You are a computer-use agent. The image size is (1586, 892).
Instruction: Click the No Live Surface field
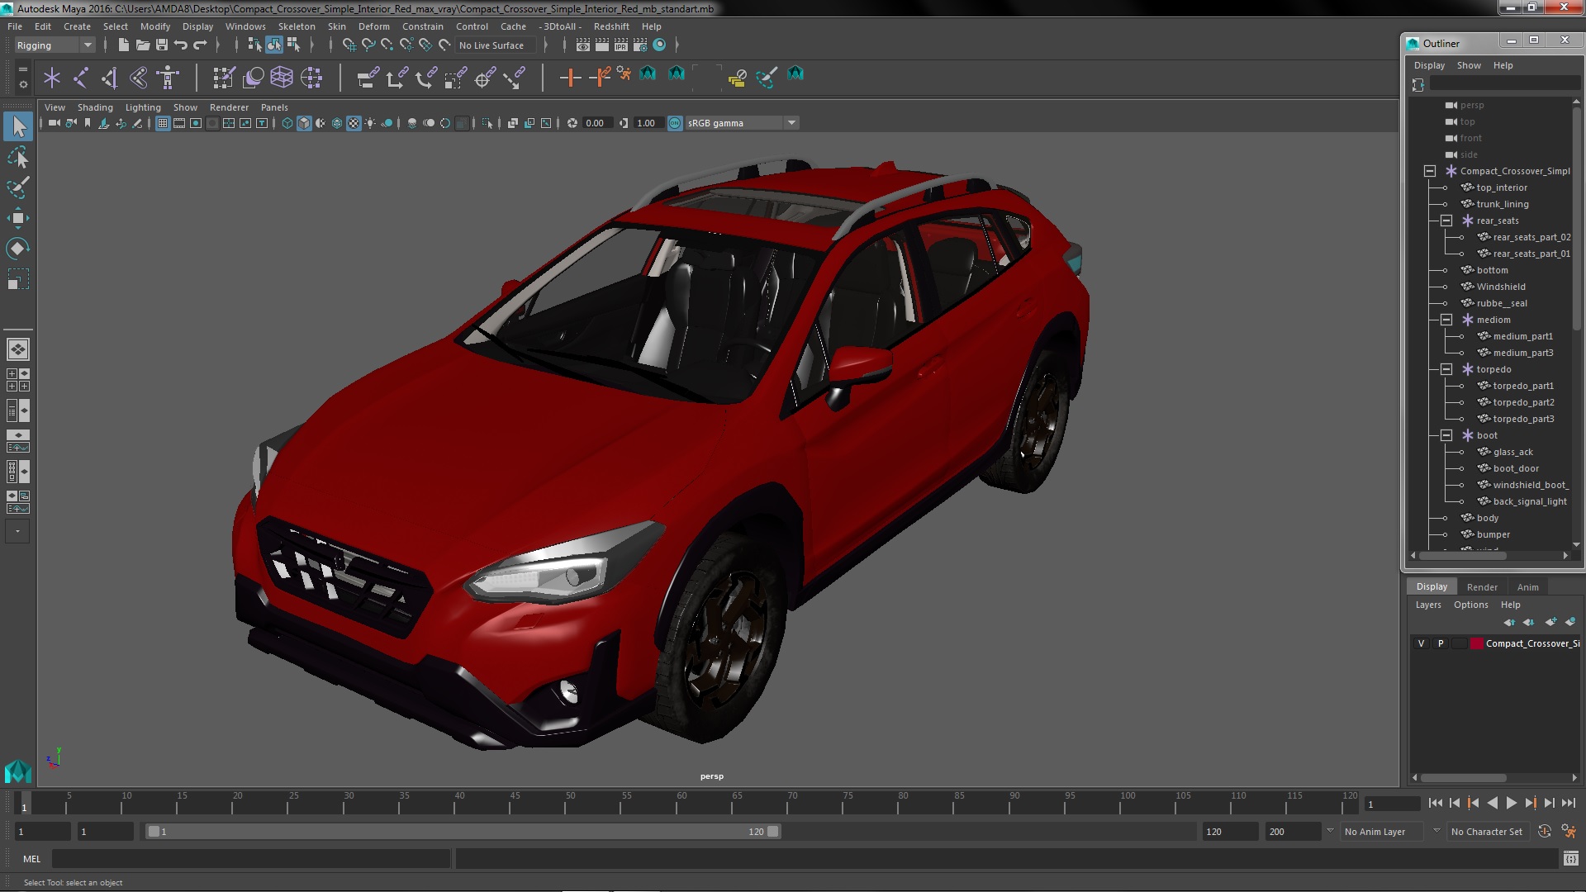492,45
